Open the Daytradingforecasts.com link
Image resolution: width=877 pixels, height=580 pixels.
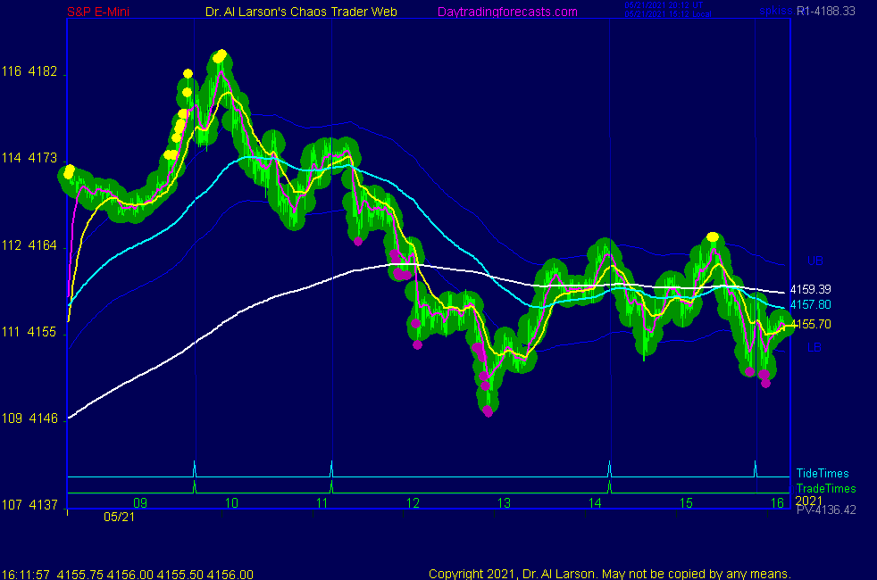pyautogui.click(x=507, y=12)
